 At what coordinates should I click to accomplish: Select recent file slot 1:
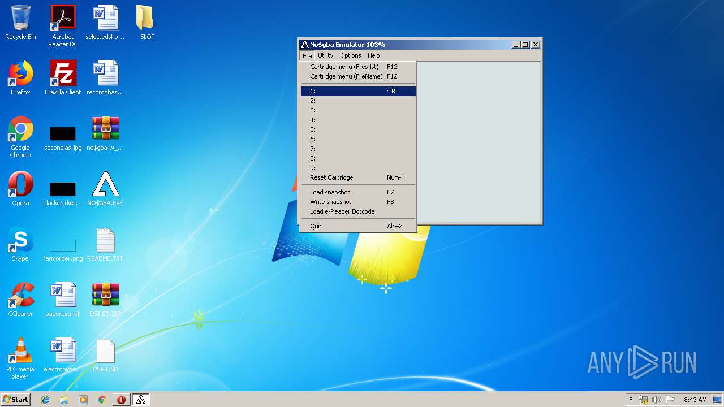(x=358, y=91)
